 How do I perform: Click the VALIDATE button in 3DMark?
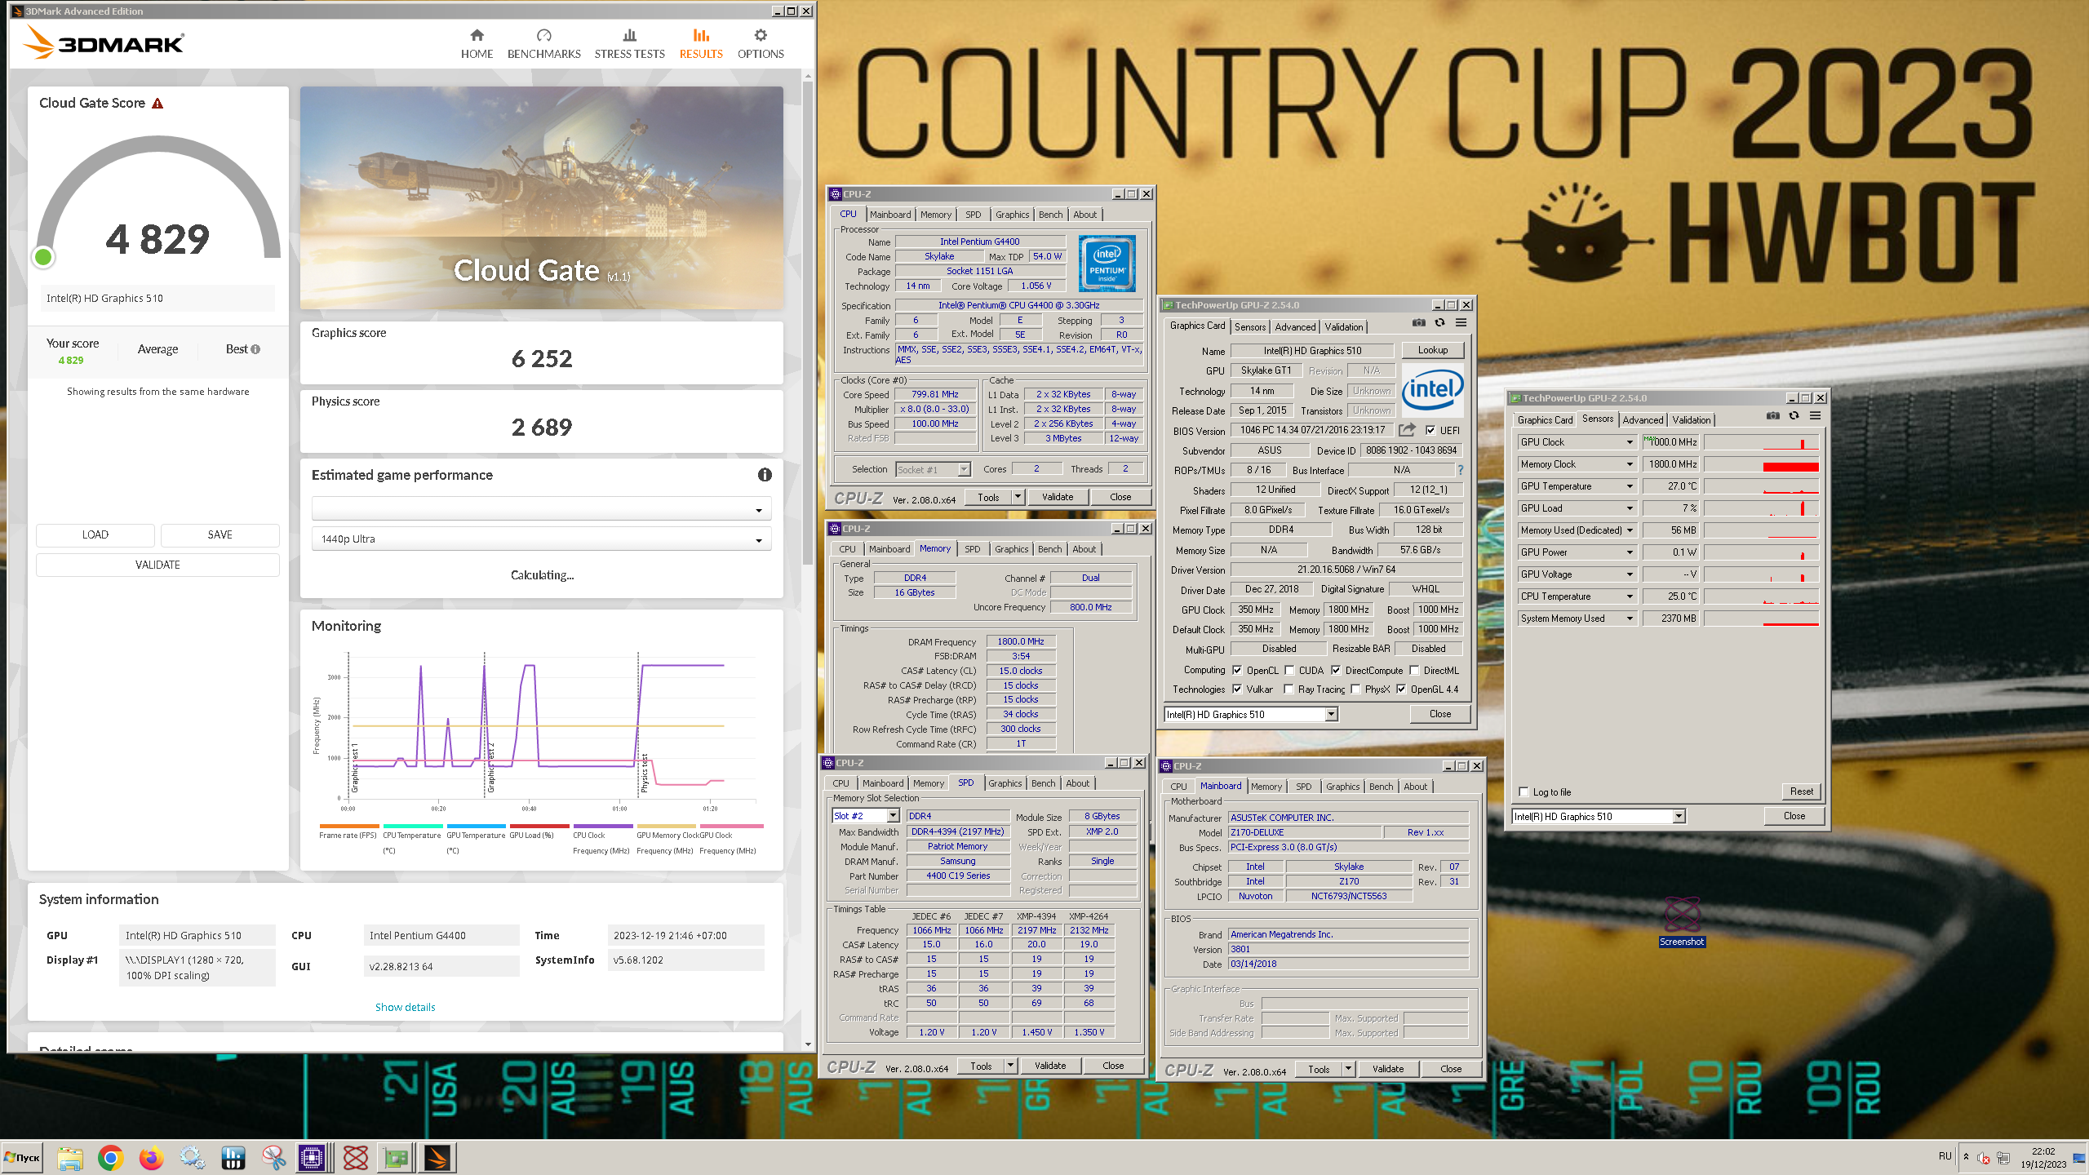(x=157, y=565)
